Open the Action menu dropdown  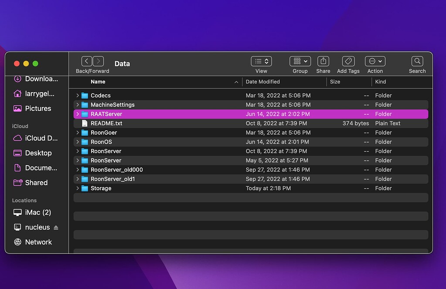tap(375, 61)
